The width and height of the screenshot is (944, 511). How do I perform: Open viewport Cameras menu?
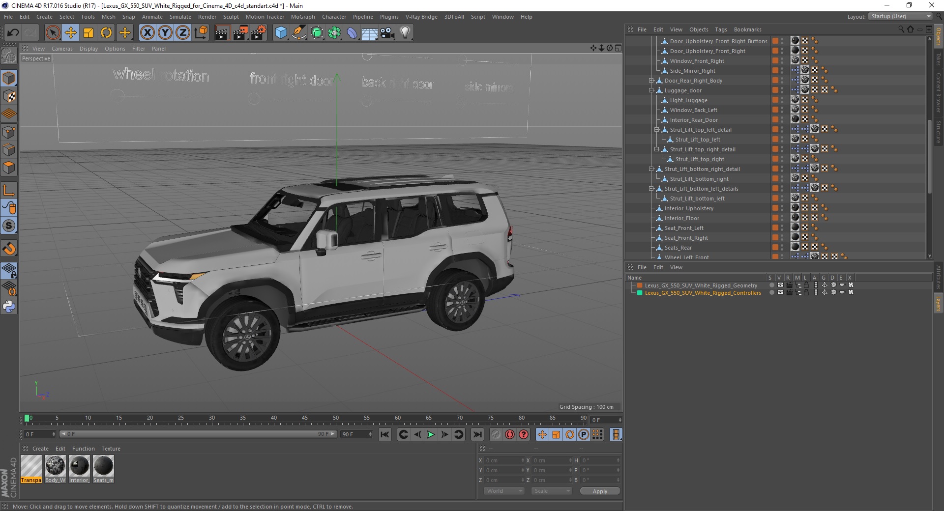(62, 49)
